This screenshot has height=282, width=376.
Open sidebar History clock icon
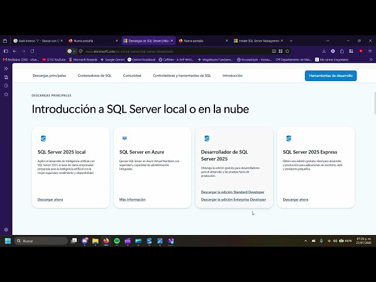pos(6,86)
